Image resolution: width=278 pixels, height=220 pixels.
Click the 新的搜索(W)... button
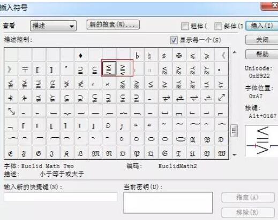pyautogui.click(x=113, y=25)
